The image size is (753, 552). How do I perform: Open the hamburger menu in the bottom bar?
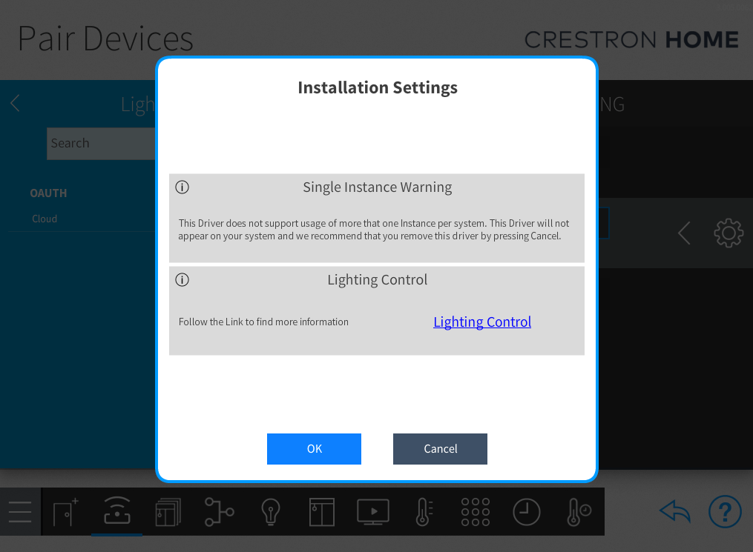coord(20,512)
